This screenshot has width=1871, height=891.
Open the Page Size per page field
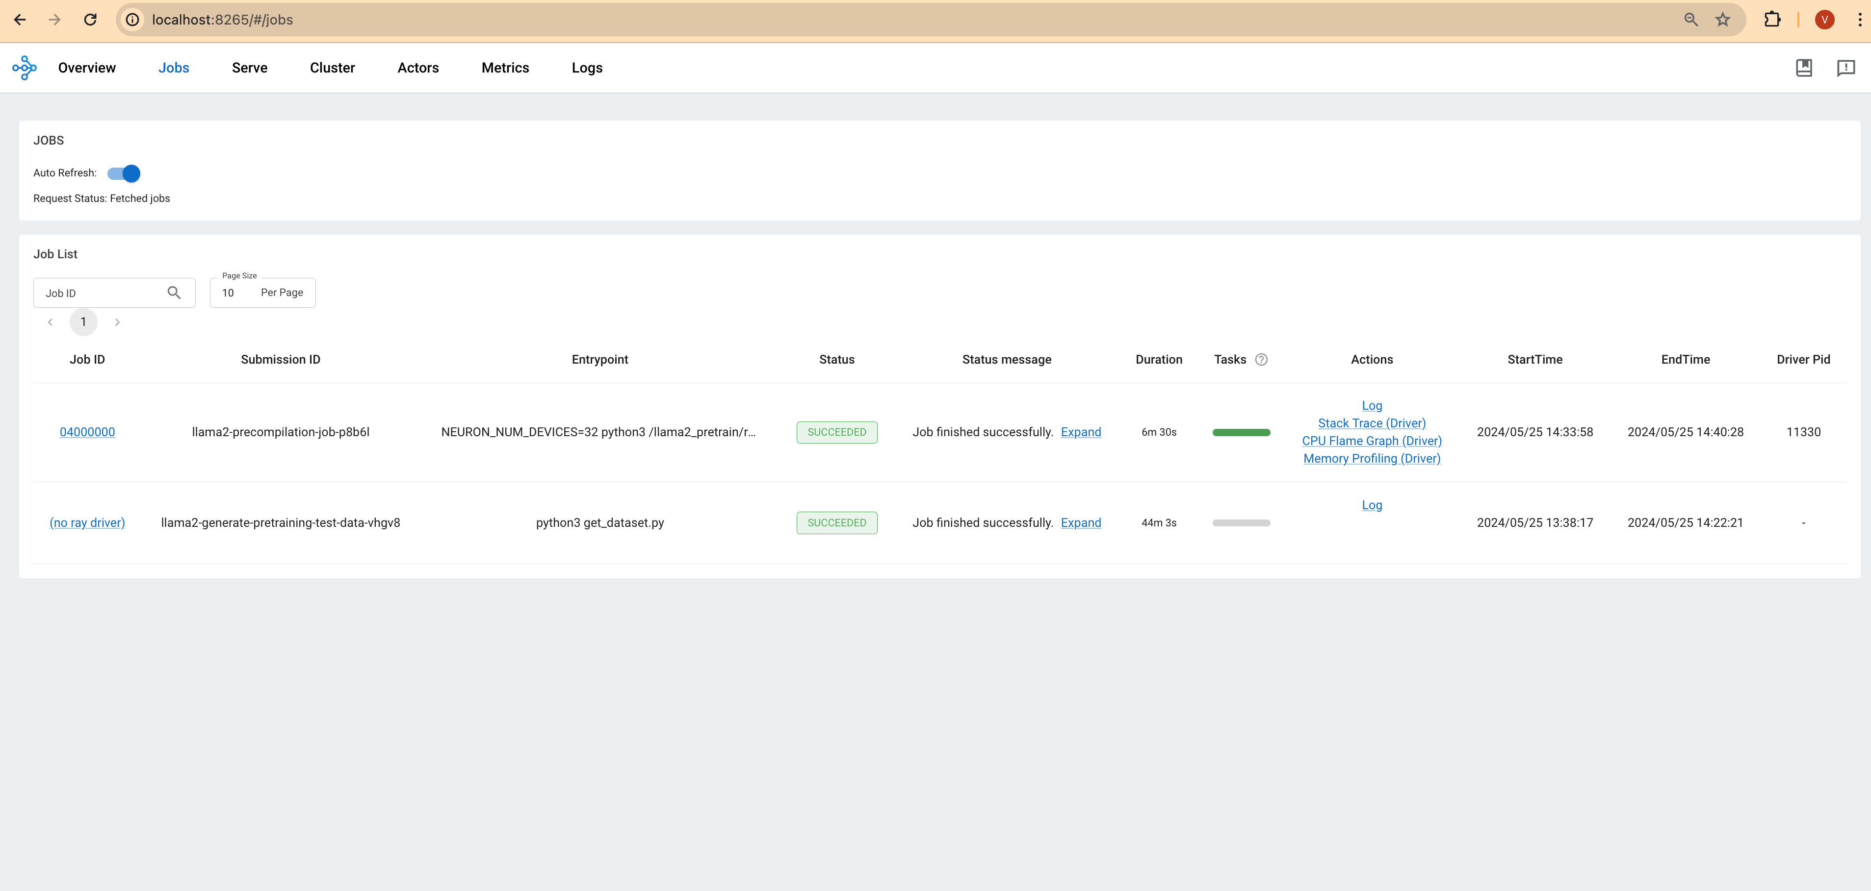(x=263, y=293)
